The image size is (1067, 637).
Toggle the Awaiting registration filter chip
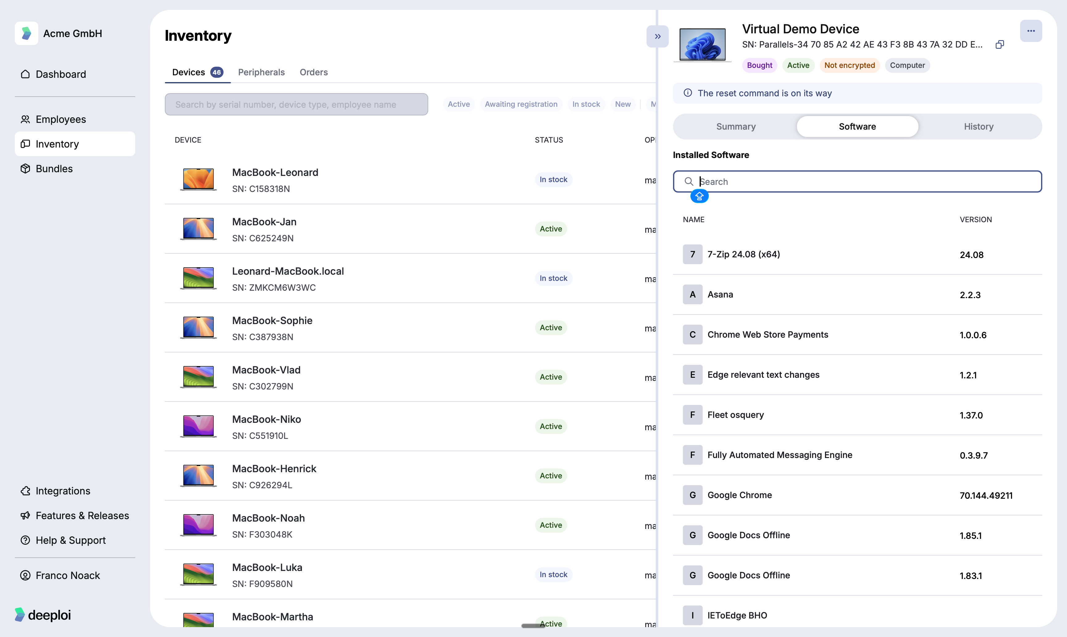click(x=521, y=104)
